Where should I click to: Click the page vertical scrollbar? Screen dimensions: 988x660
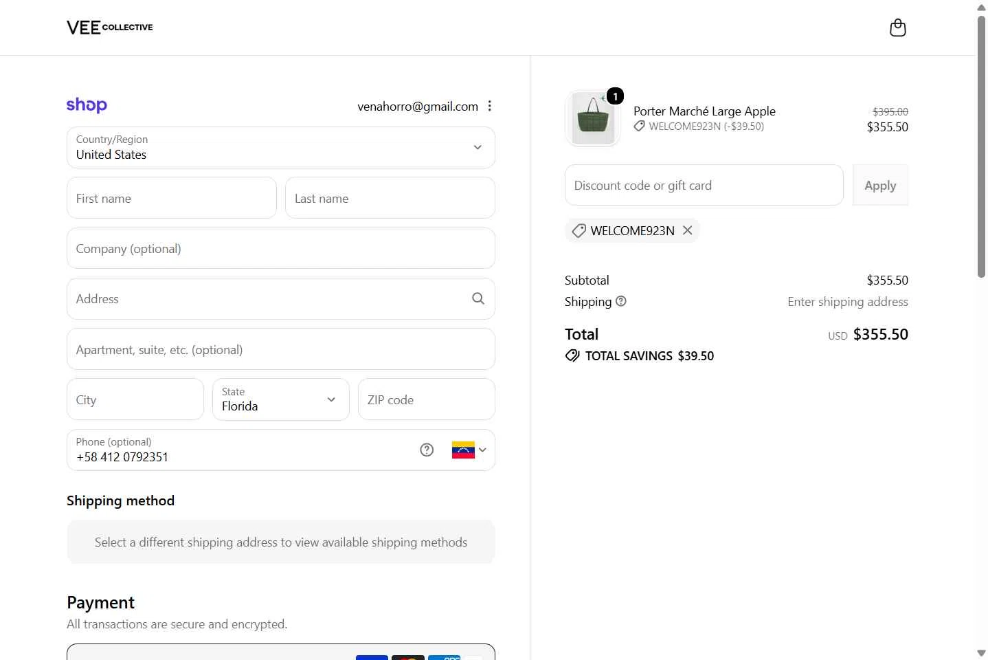(x=981, y=147)
